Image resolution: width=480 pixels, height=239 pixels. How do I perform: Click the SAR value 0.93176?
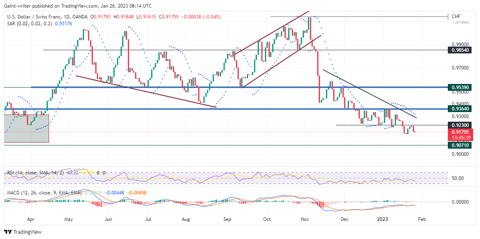click(x=64, y=24)
